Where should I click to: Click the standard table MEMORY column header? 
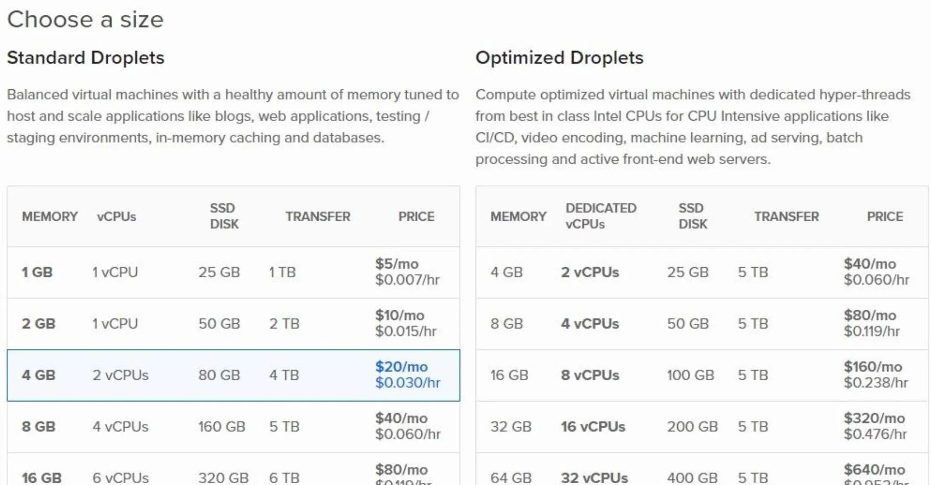coord(50,217)
